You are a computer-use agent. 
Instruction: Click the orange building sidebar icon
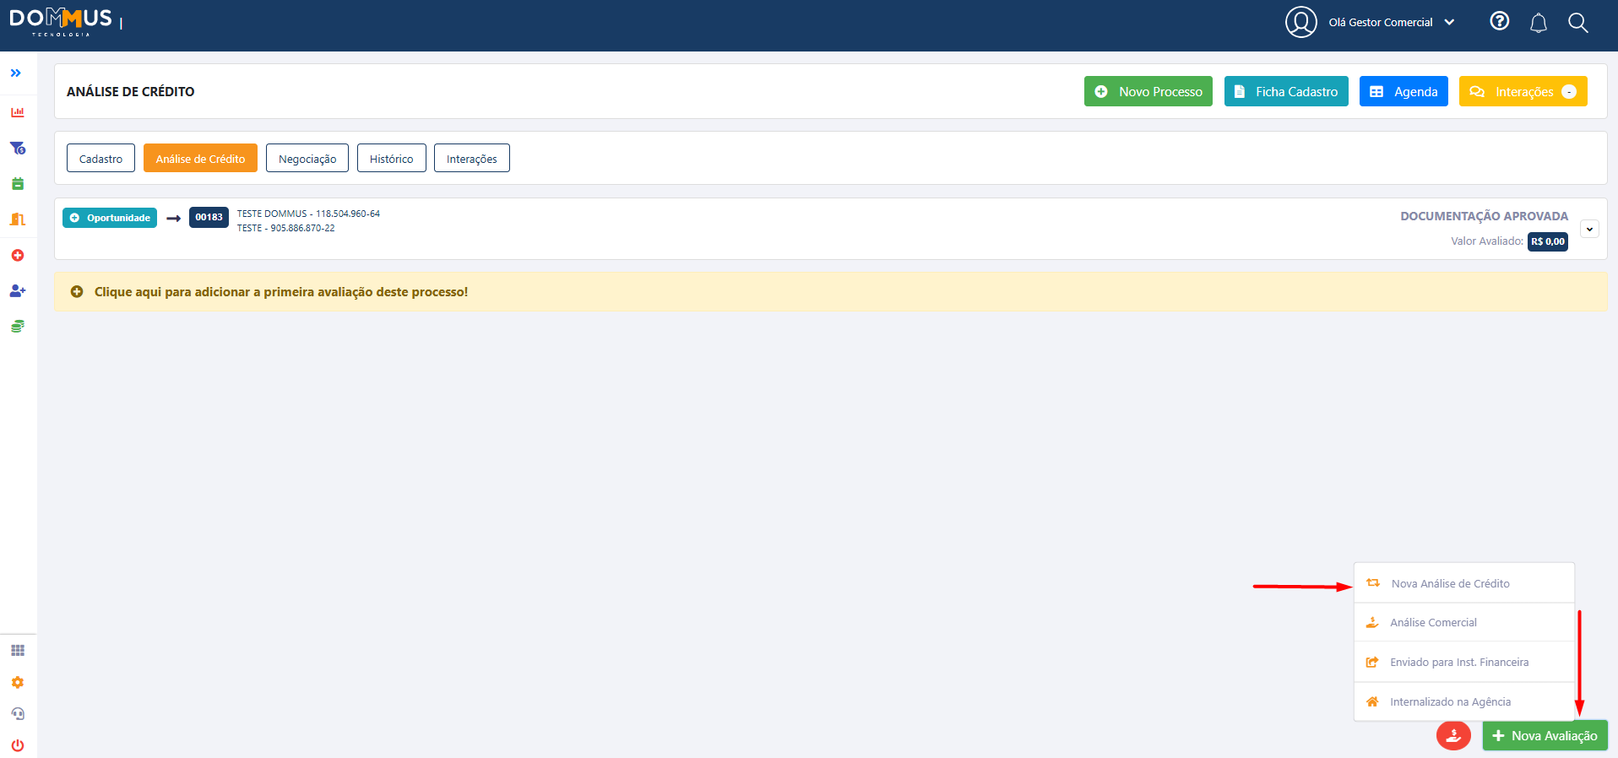click(x=18, y=219)
